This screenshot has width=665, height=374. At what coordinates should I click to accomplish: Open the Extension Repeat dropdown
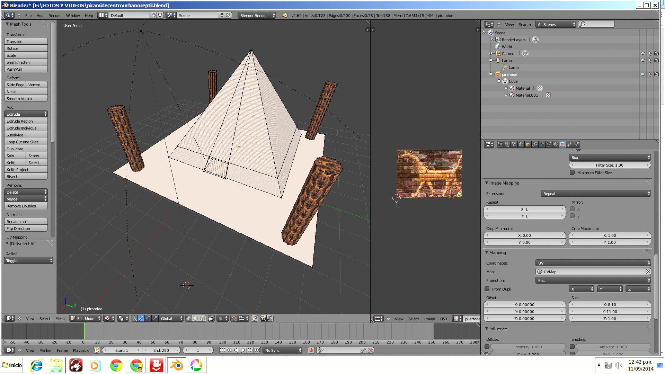pos(595,194)
